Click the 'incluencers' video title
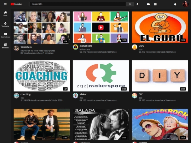Viewport: 191px width, 143px height. coord(86,46)
